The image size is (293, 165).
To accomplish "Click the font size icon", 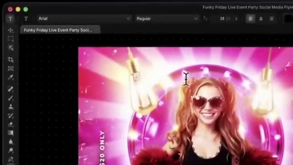I will pos(205,19).
